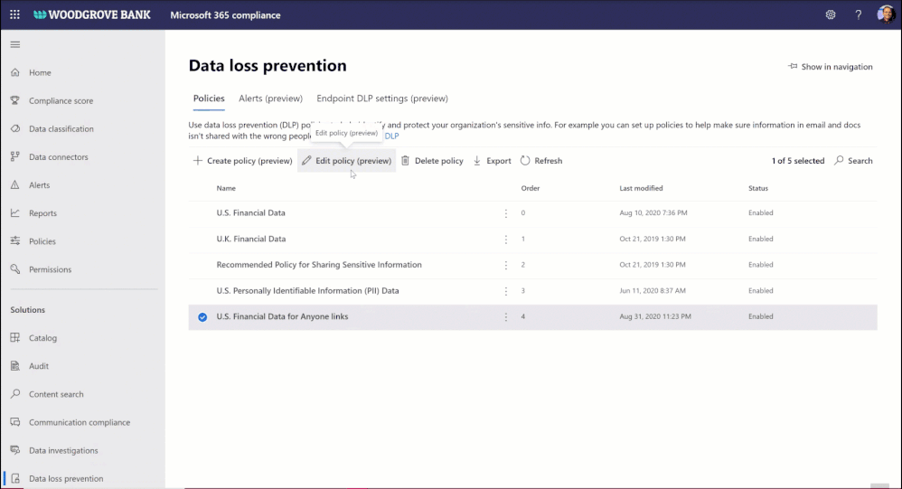
Task: Open more options for U.K. Financial Data
Action: click(x=505, y=239)
